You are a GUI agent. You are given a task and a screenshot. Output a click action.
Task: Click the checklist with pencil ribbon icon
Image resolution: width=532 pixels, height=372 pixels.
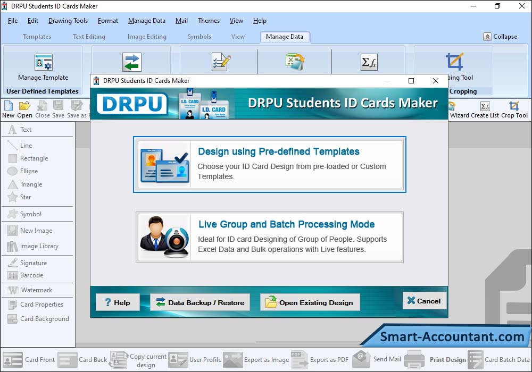click(221, 62)
